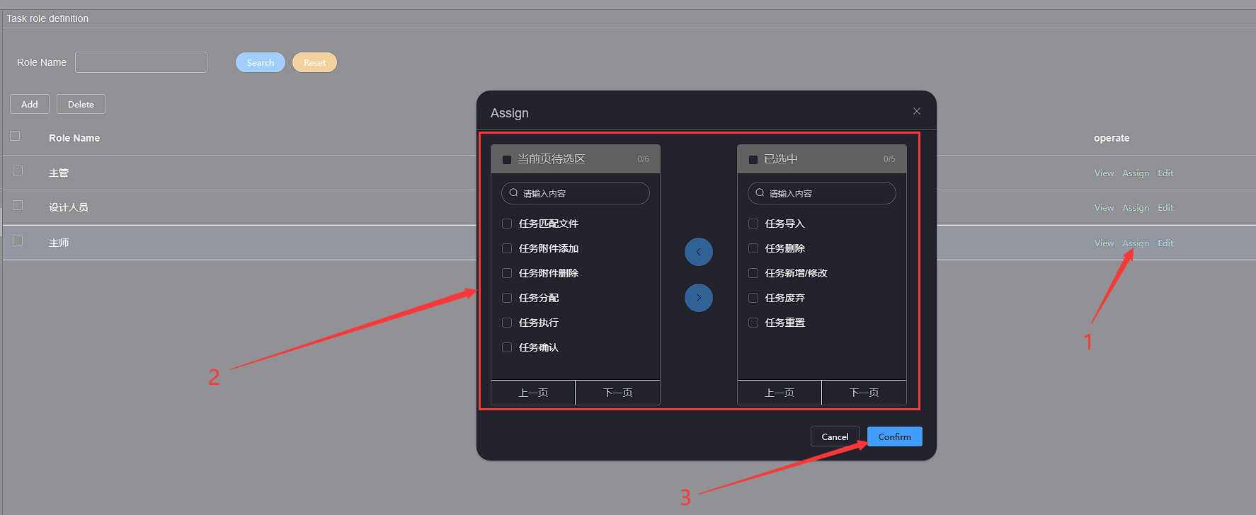The height and width of the screenshot is (515, 1256).
Task: Check the 任务执行 checkbox
Action: [507, 323]
